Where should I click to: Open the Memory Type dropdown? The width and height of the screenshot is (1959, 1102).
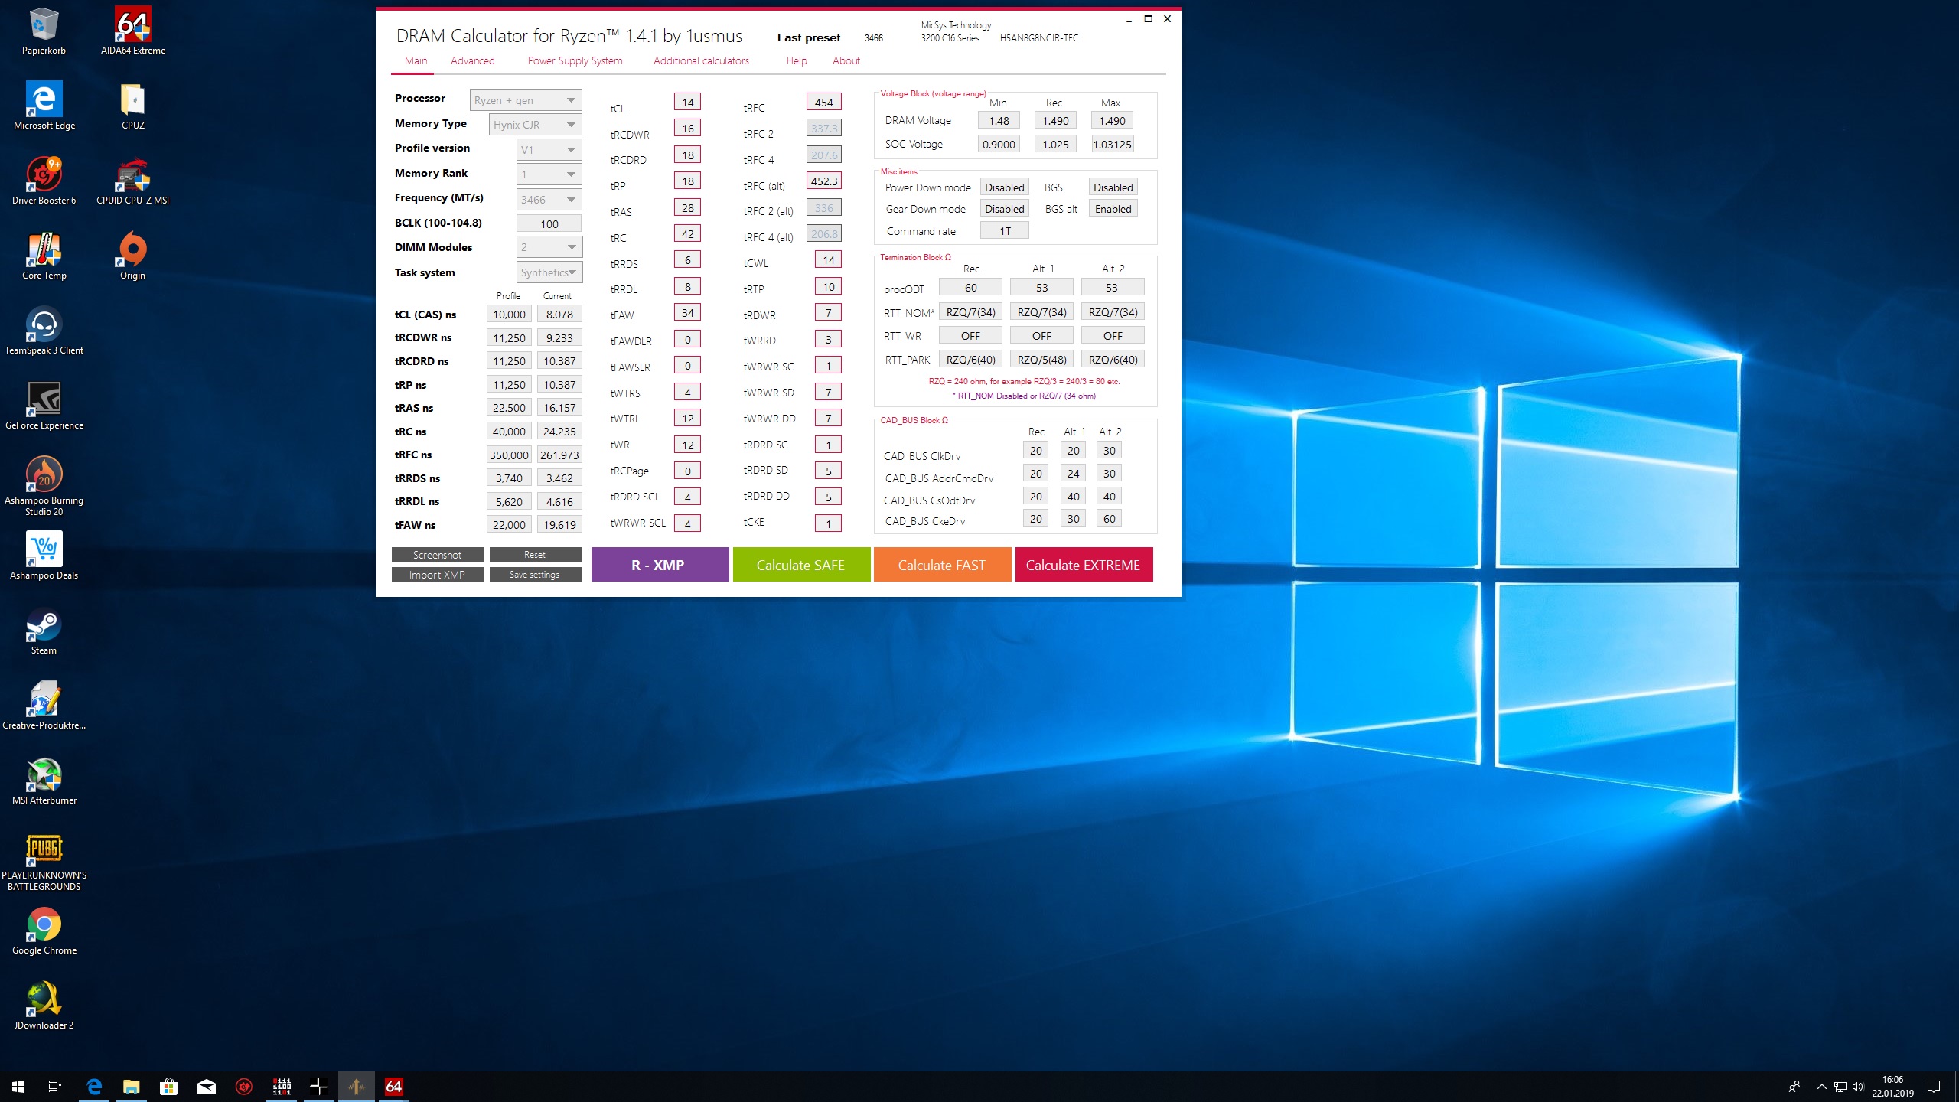click(535, 125)
